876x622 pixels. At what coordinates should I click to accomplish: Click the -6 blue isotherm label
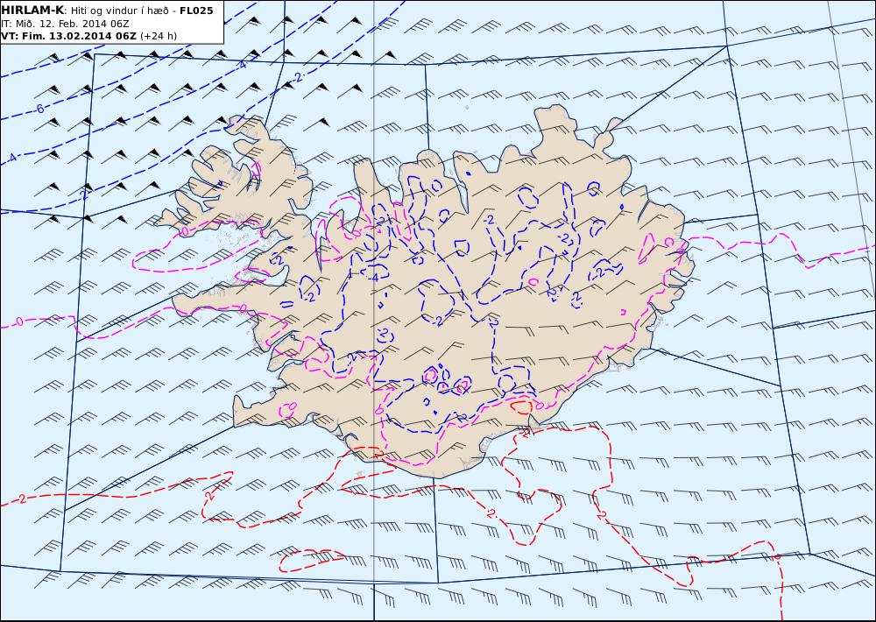coord(39,109)
